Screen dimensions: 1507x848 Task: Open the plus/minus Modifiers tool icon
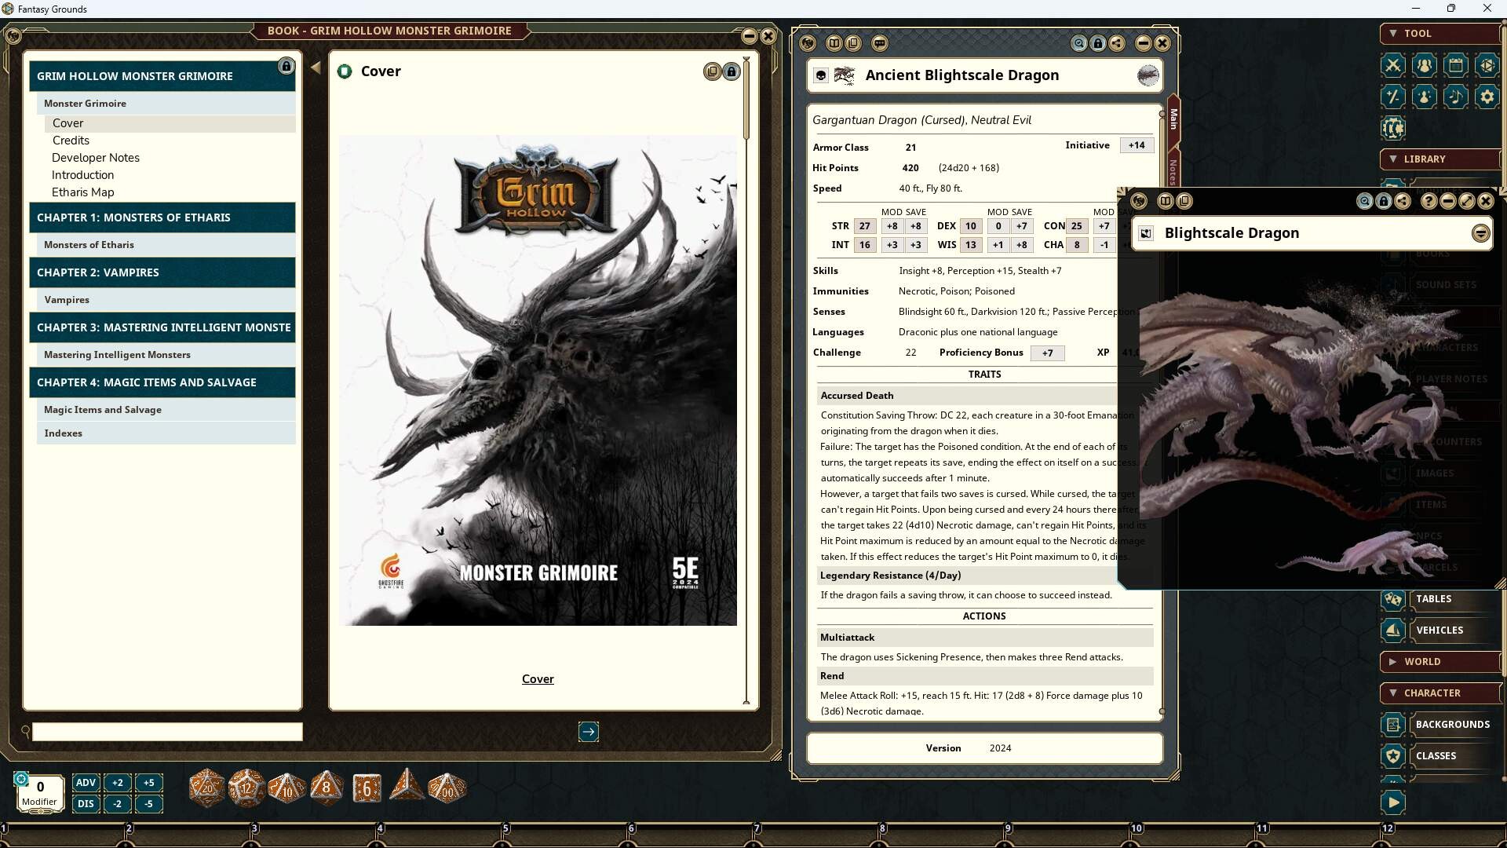[1393, 97]
